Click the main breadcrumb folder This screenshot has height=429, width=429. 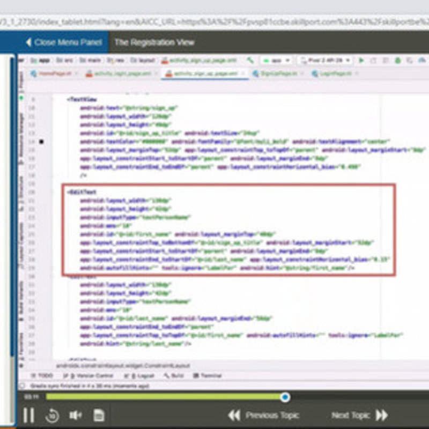(x=90, y=61)
